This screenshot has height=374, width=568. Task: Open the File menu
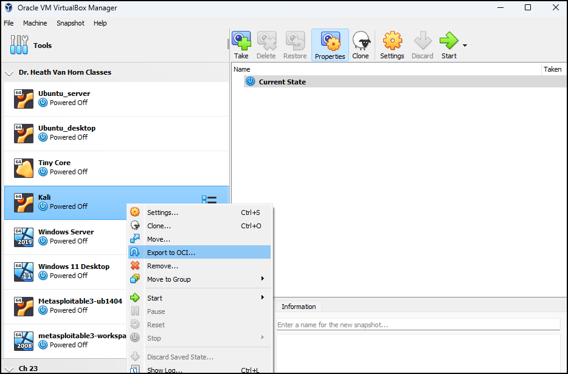[x=9, y=23]
